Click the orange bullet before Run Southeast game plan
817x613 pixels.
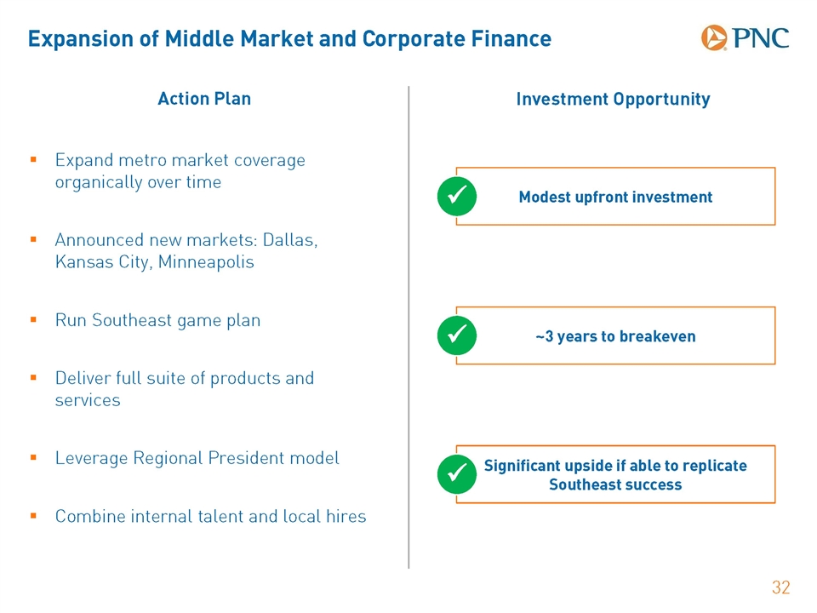33,319
